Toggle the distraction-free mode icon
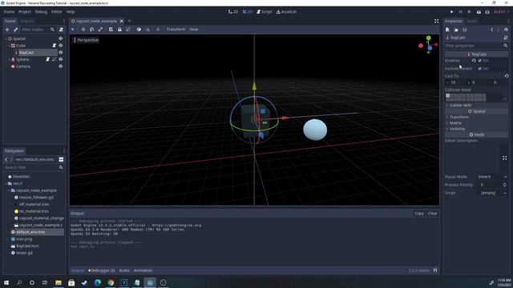This screenshot has width=513, height=288. 436,21
